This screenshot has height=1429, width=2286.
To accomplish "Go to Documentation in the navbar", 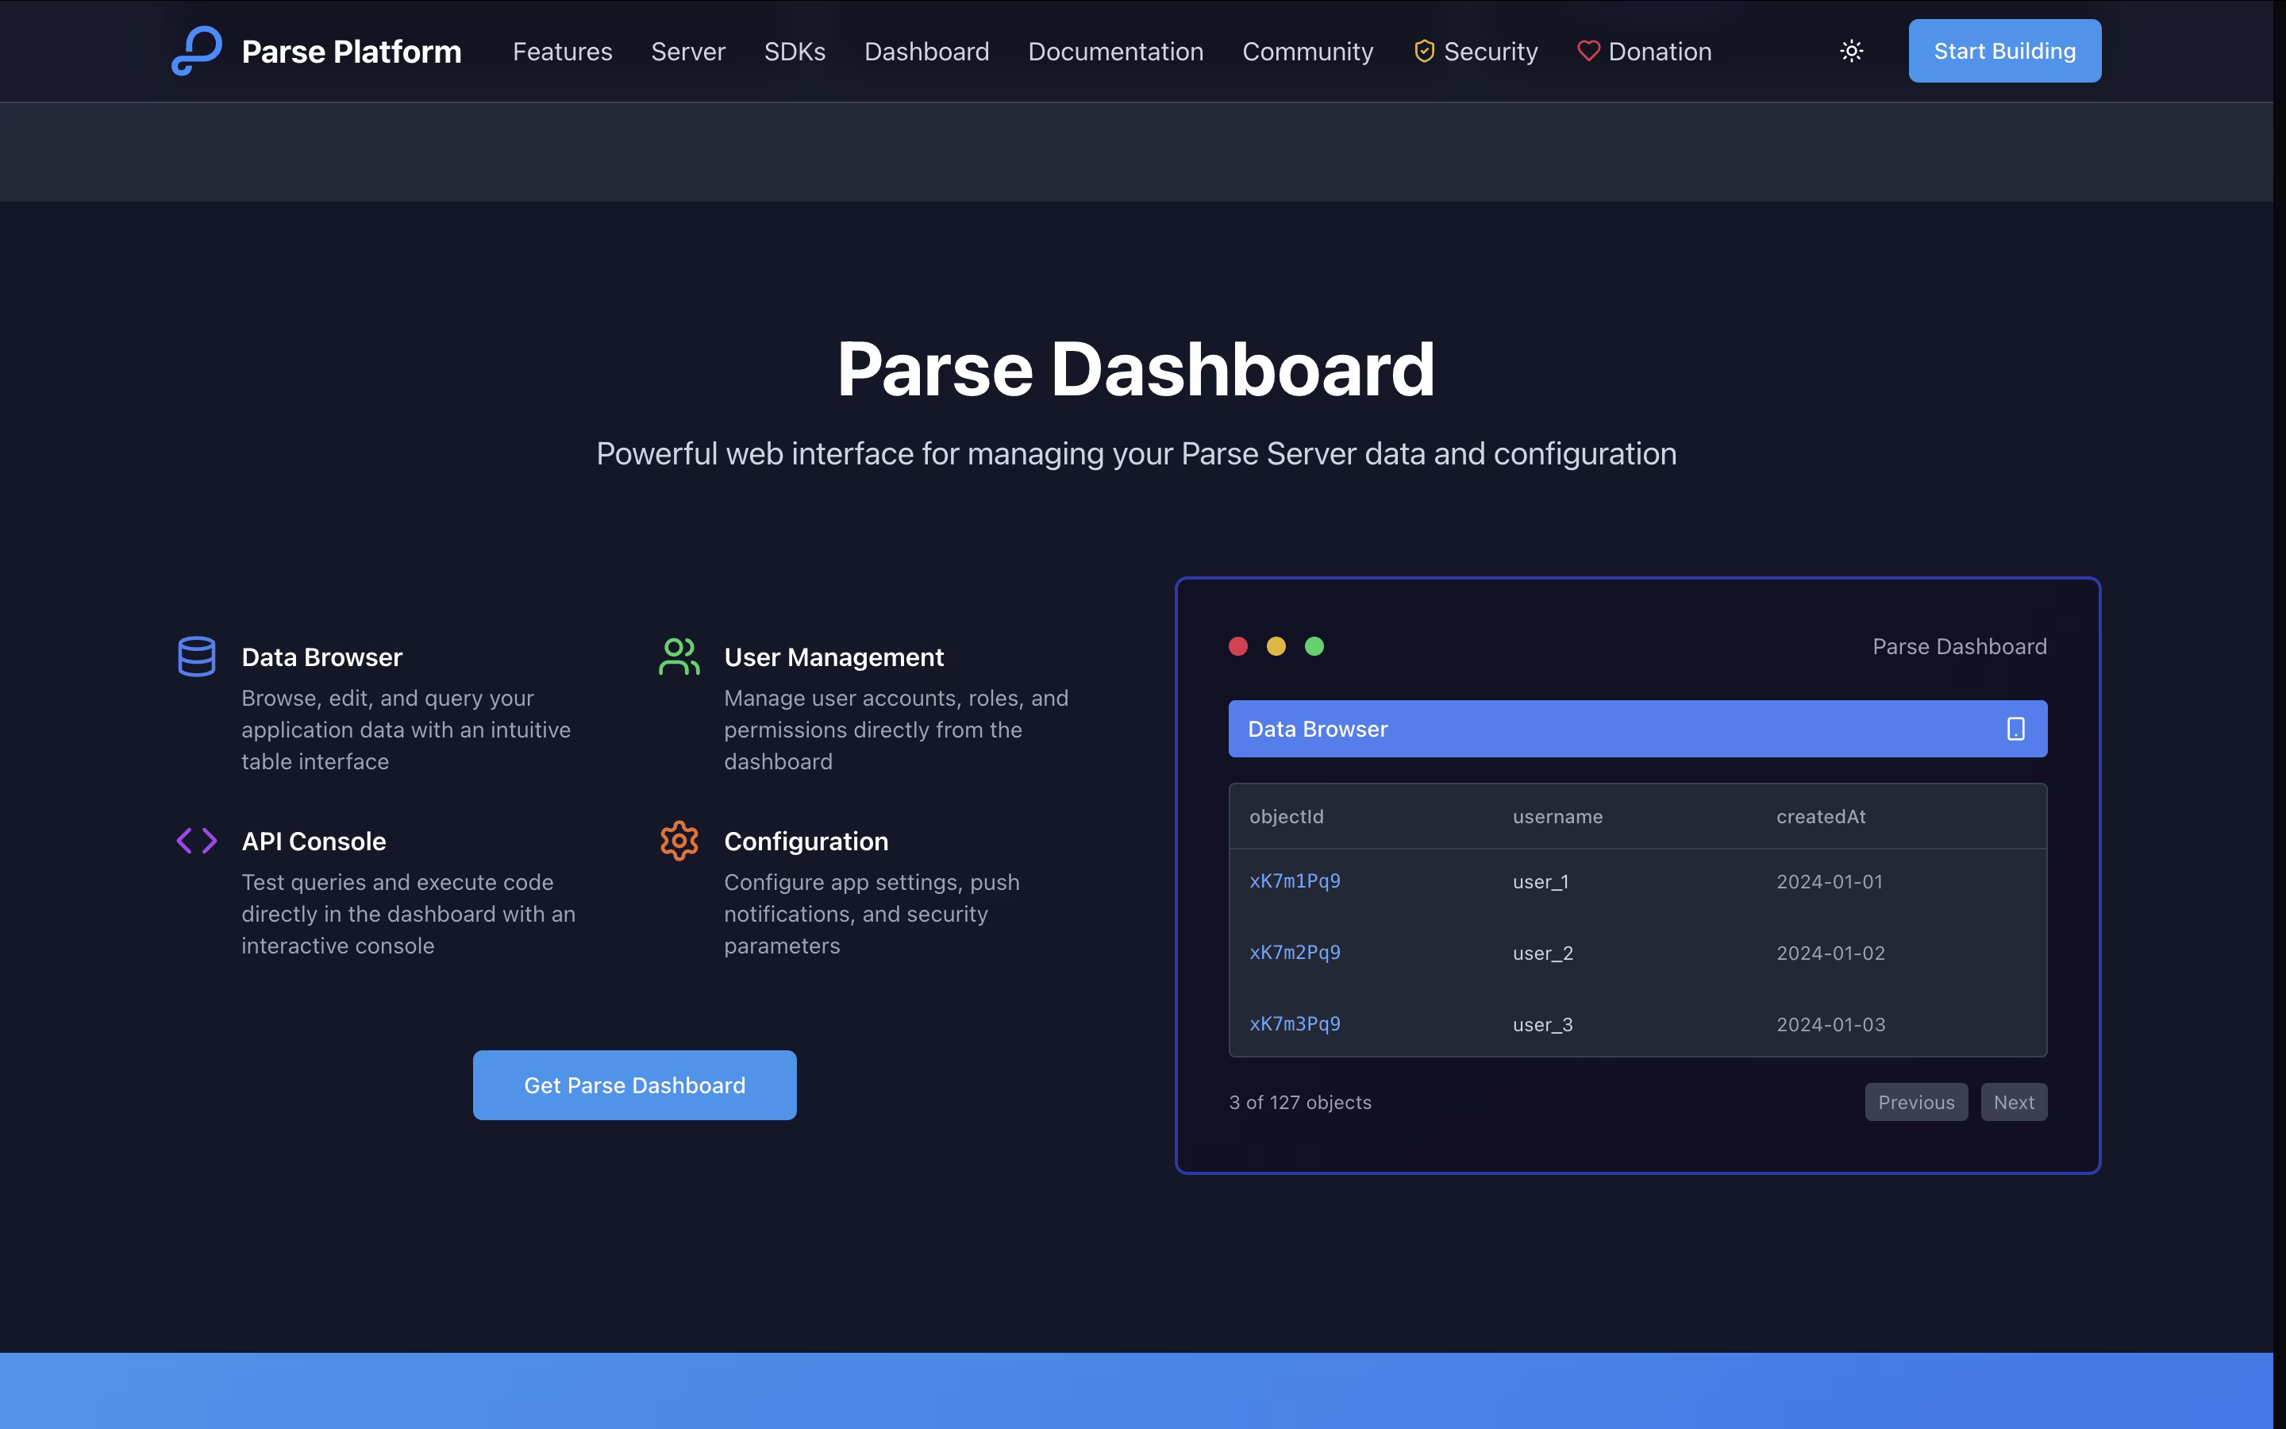I will point(1115,51).
